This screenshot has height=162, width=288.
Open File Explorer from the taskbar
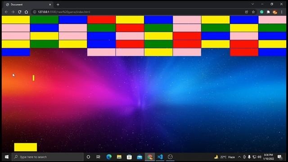(x=119, y=157)
